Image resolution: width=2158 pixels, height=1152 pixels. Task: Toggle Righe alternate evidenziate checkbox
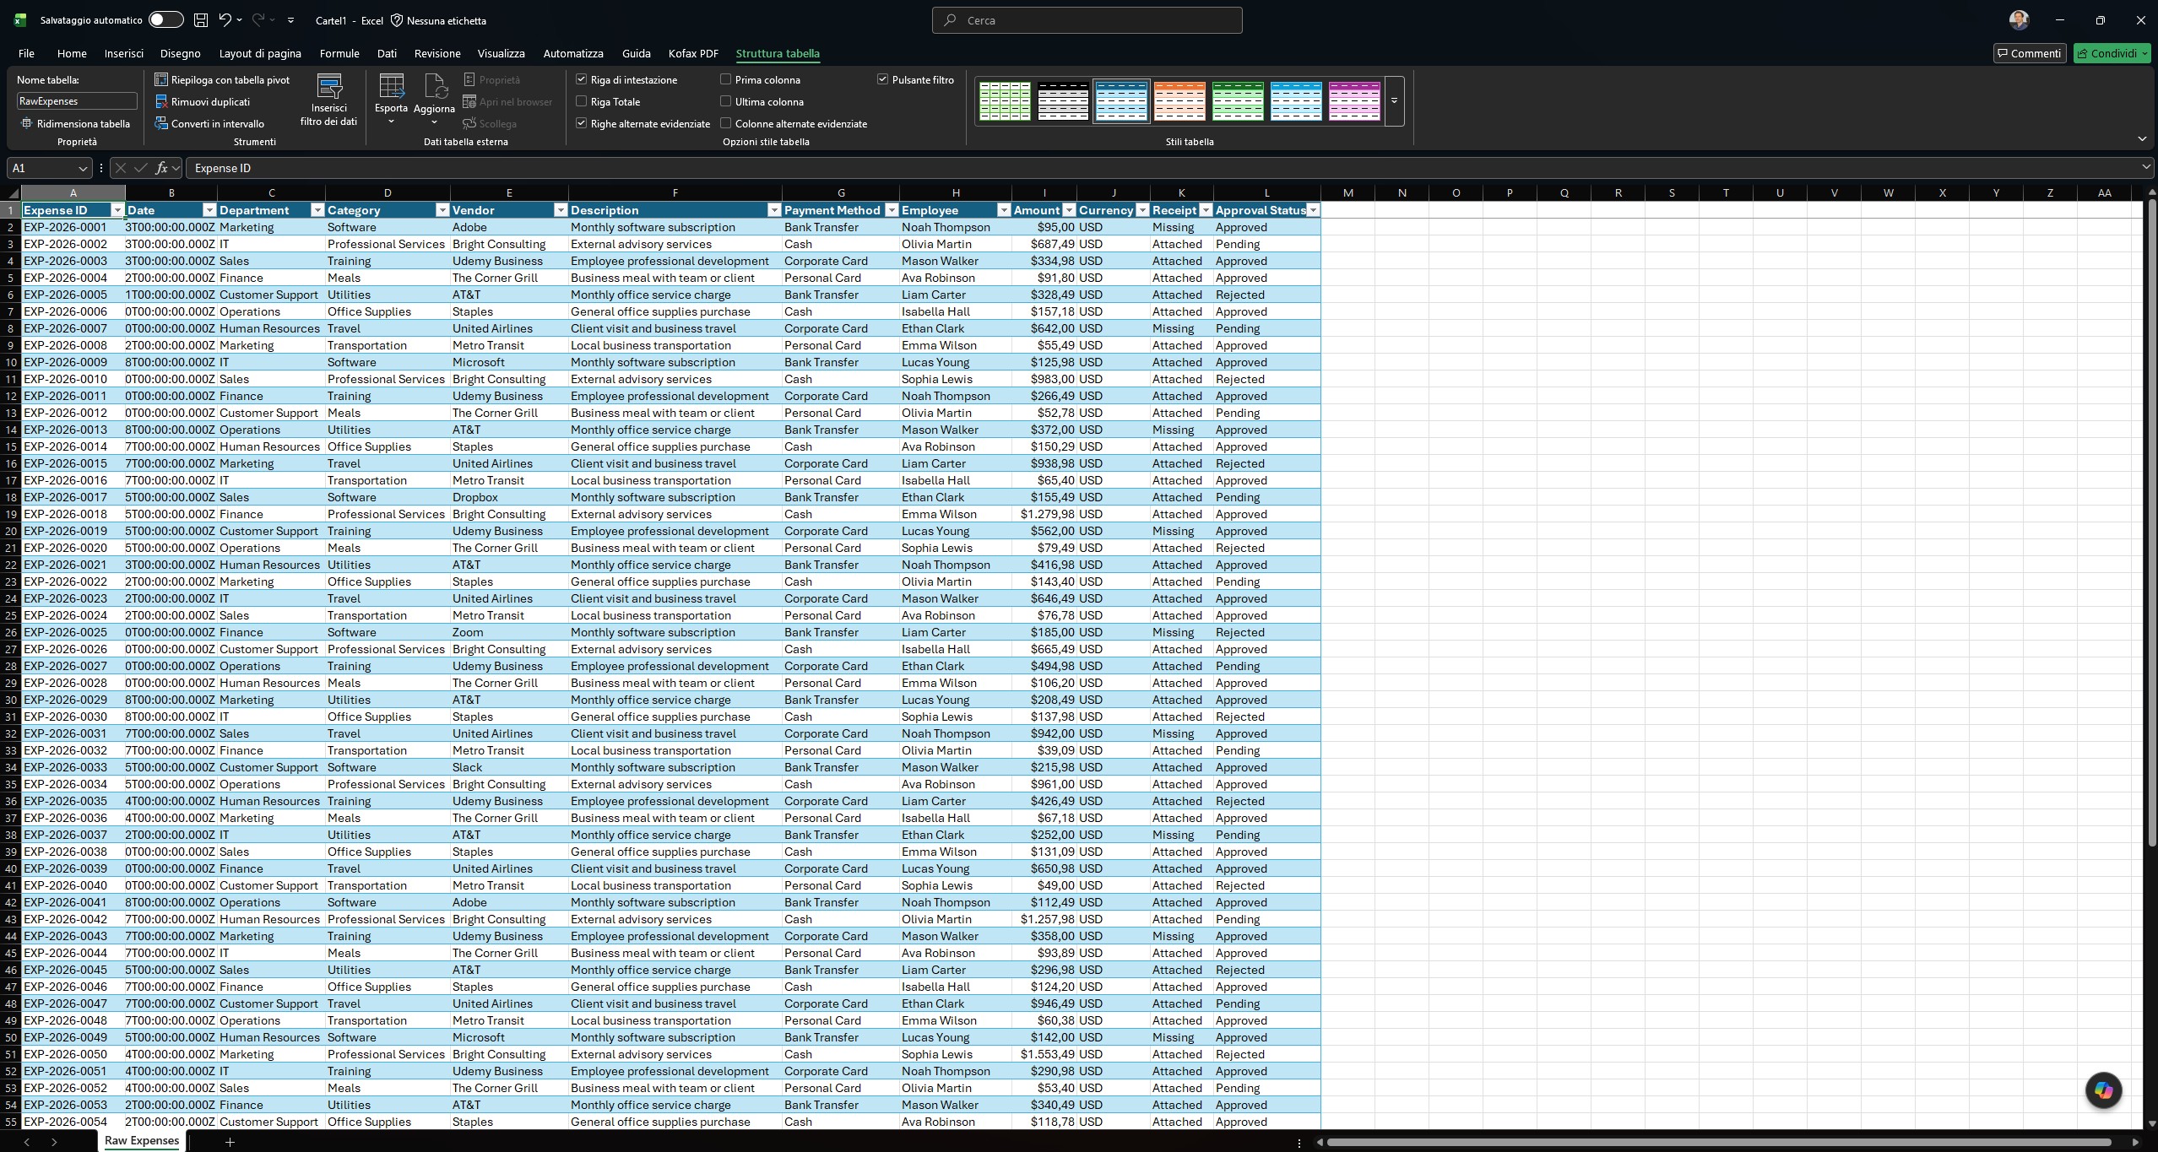581,123
